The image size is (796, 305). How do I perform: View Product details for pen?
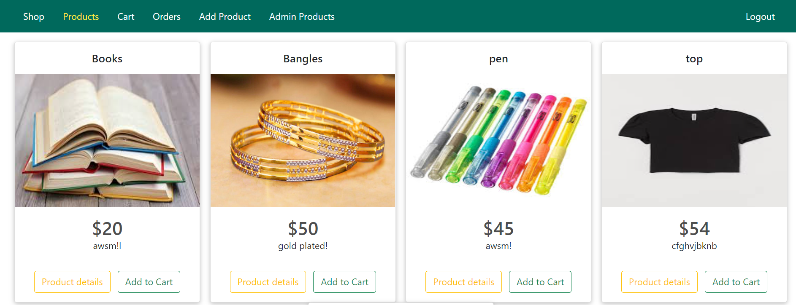(x=463, y=282)
